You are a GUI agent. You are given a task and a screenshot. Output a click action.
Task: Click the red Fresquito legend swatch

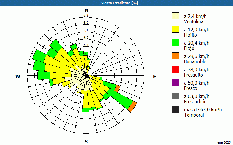point(175,69)
